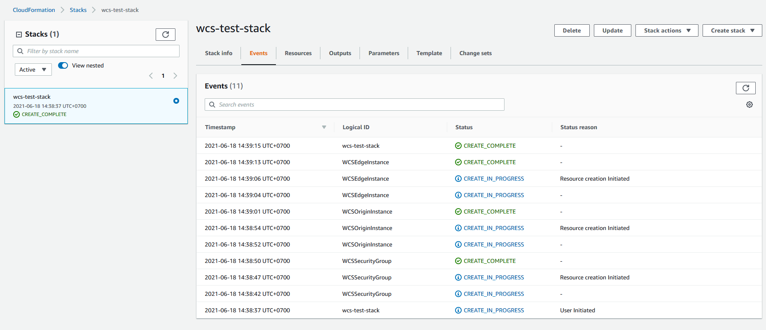The width and height of the screenshot is (766, 330).
Task: Collapse the Stacks panel with the minus icon
Action: click(x=19, y=35)
